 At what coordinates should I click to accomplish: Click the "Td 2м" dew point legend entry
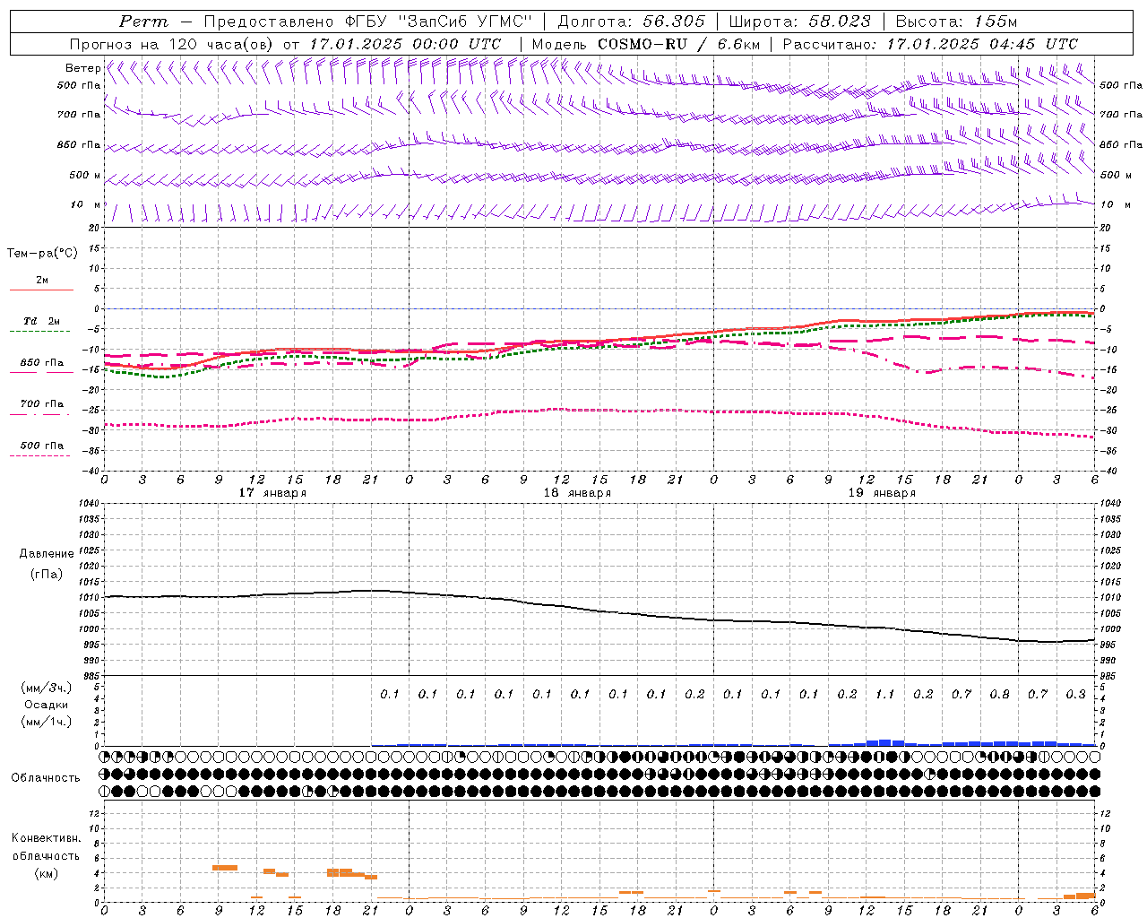[x=42, y=321]
